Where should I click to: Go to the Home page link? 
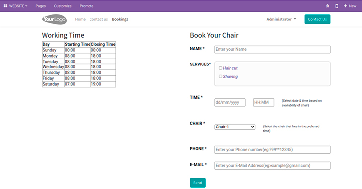point(80,19)
